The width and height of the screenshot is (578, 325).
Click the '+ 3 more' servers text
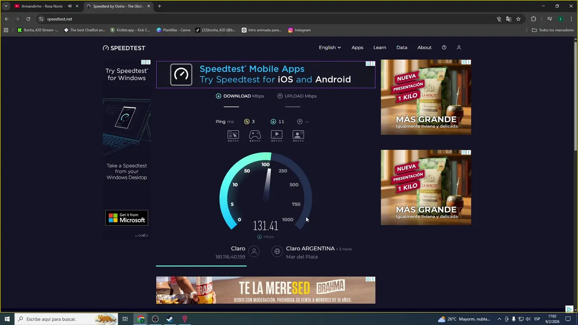[x=344, y=249]
